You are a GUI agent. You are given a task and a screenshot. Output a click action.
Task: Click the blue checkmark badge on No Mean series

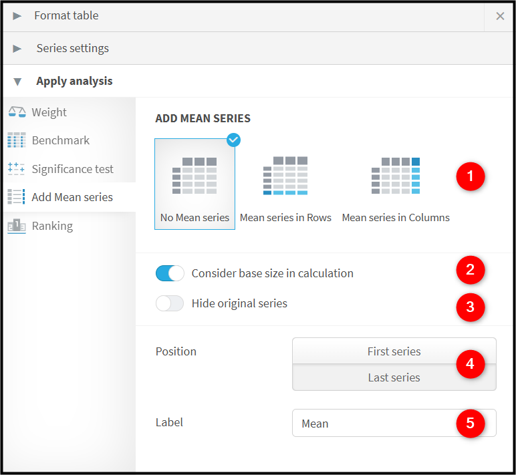(x=234, y=140)
